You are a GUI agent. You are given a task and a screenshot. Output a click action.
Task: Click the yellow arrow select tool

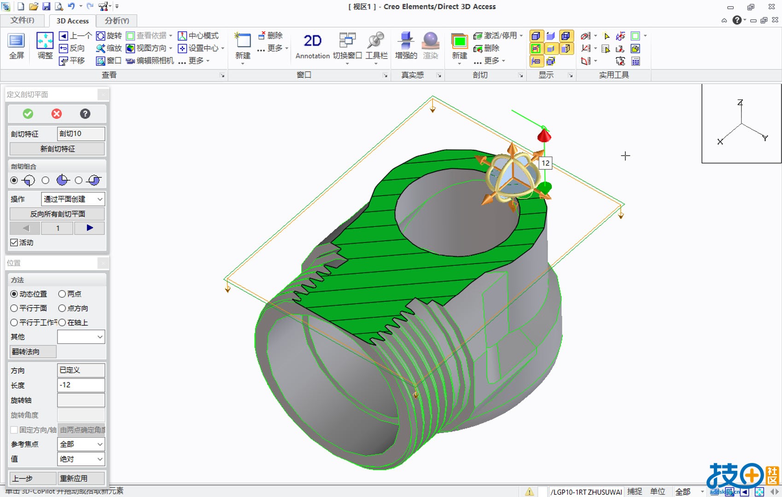[x=607, y=36]
